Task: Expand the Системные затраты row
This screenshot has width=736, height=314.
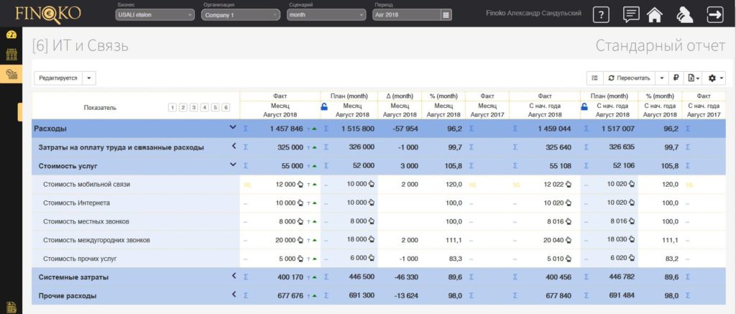Action: 233,276
